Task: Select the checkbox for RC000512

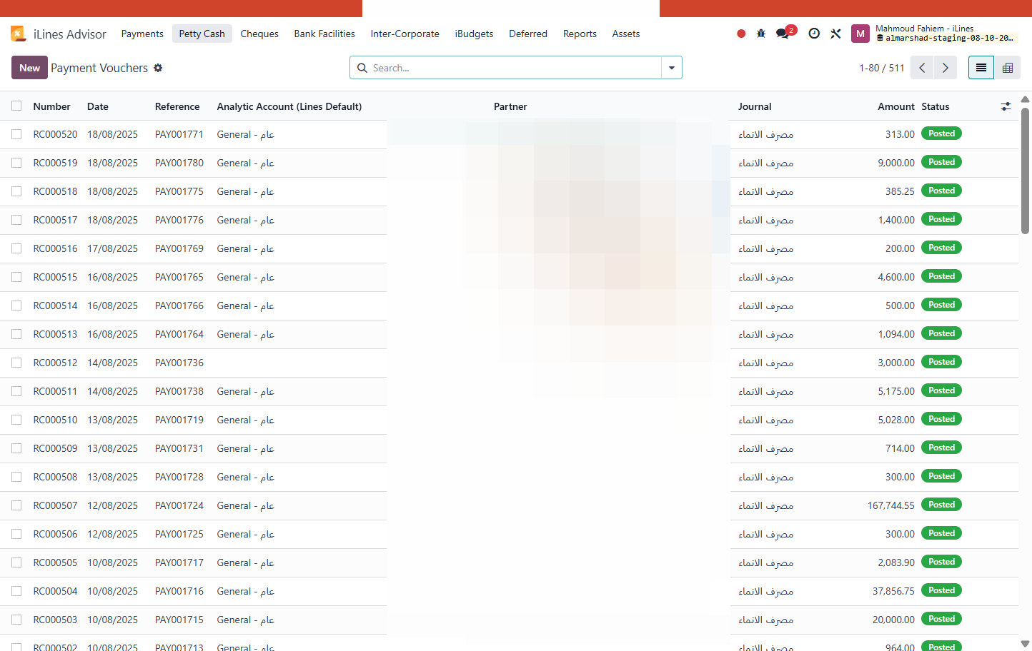Action: tap(16, 363)
